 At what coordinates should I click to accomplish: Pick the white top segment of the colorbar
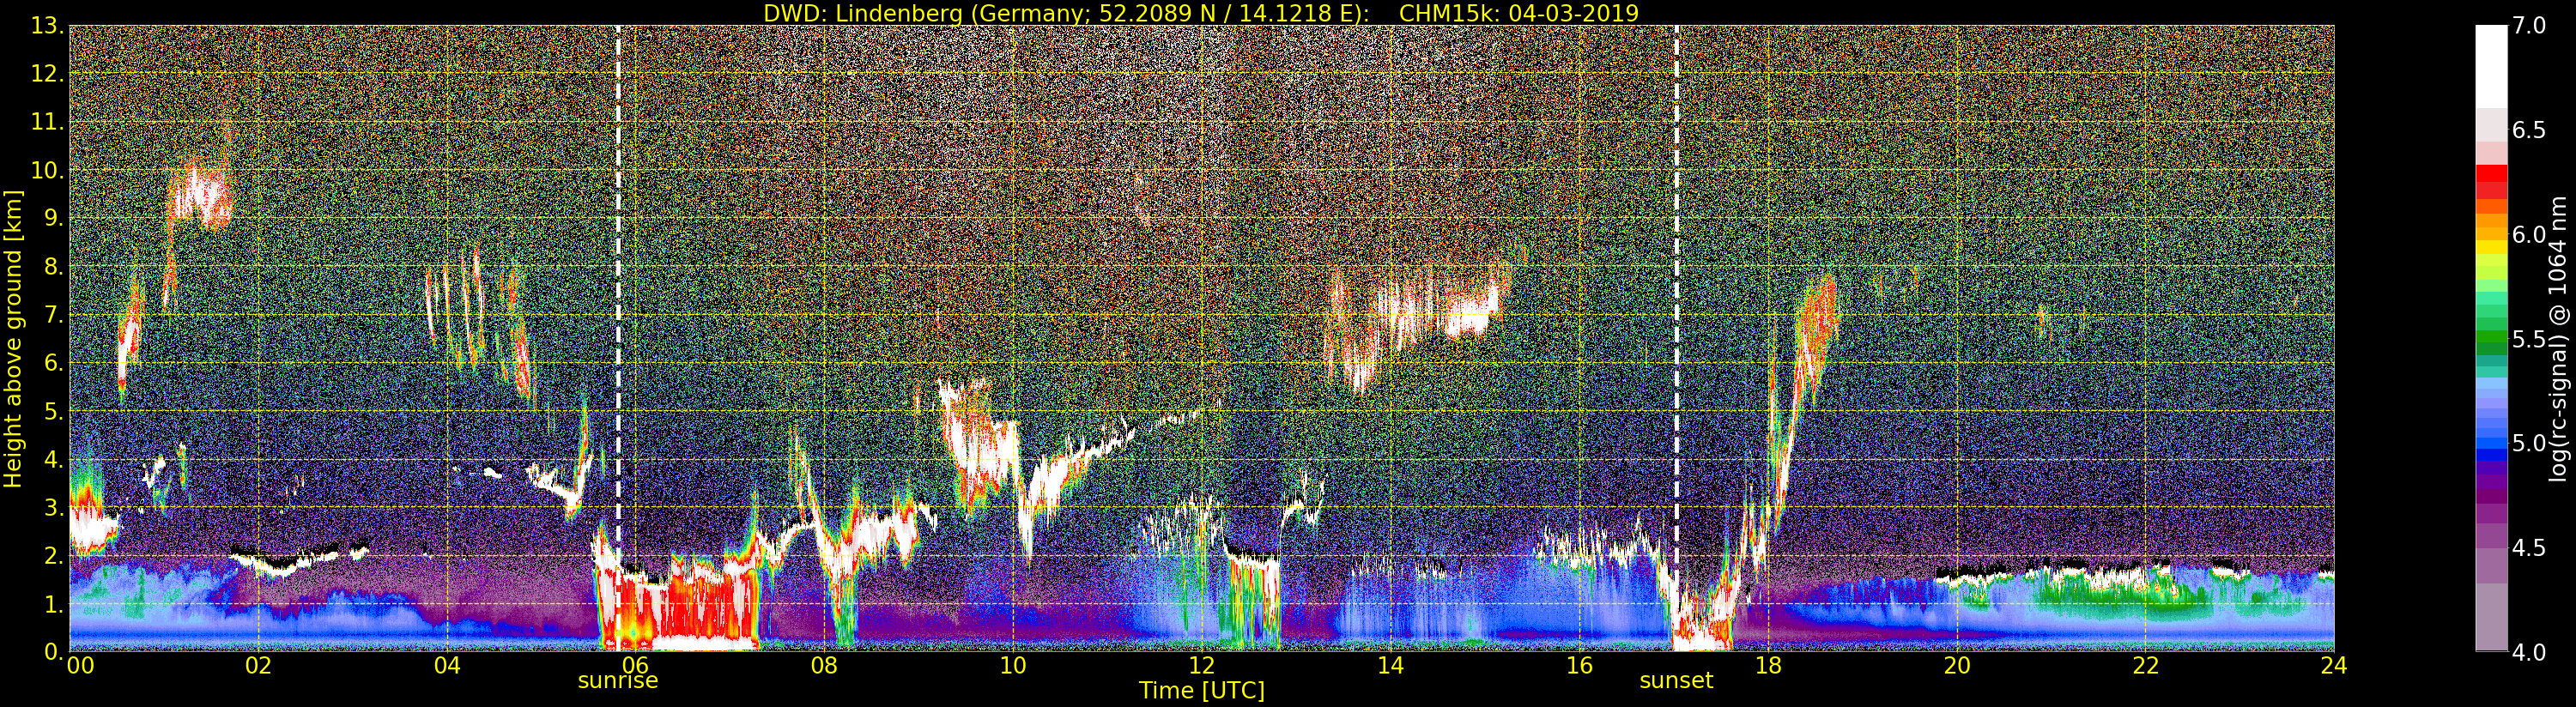tap(2491, 66)
